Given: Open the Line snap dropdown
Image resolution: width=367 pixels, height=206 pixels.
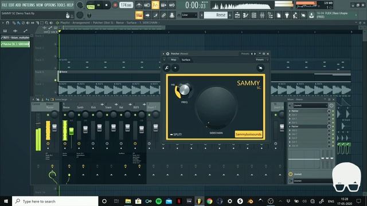Looking at the screenshot, I should (x=189, y=15).
